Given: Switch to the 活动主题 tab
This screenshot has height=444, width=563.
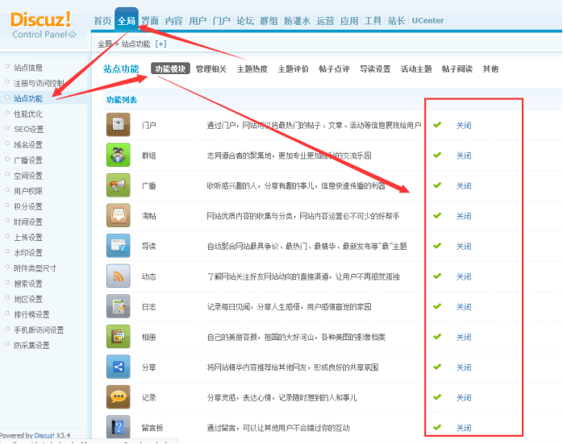Looking at the screenshot, I should click(416, 68).
